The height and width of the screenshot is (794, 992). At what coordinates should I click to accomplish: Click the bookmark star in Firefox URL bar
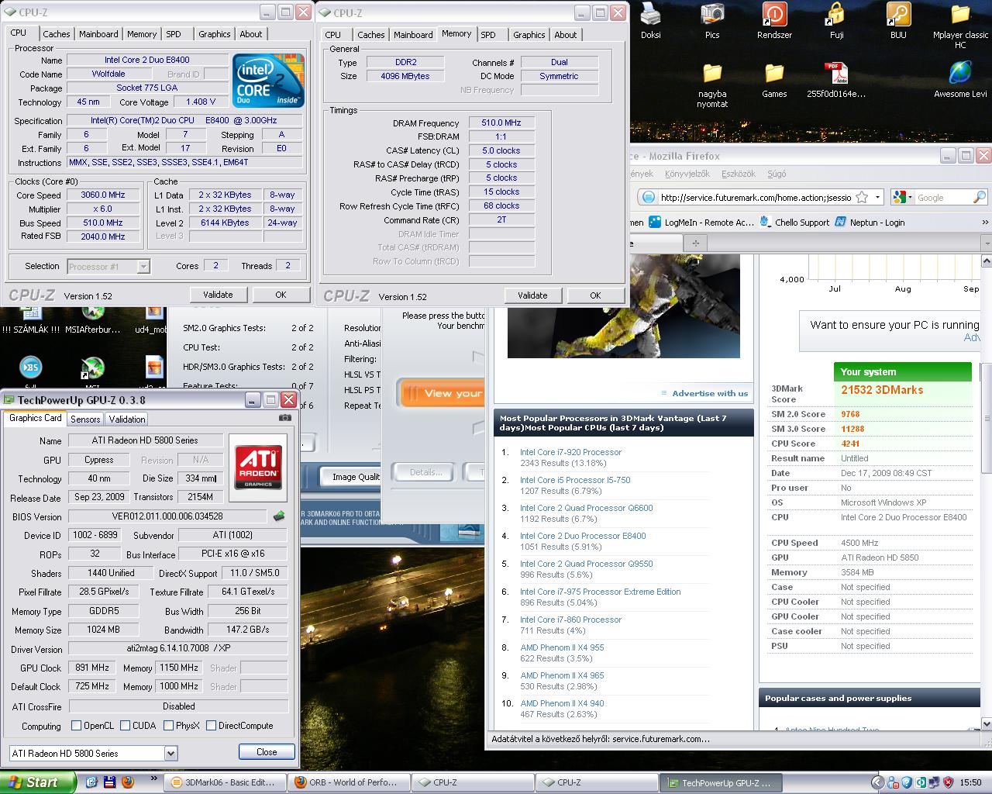click(861, 198)
